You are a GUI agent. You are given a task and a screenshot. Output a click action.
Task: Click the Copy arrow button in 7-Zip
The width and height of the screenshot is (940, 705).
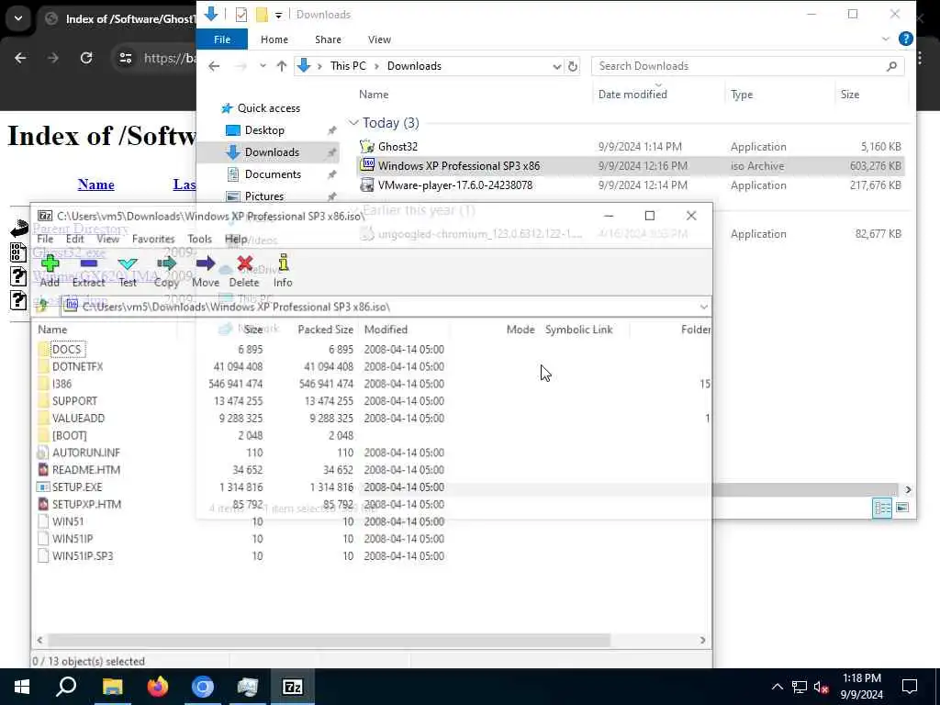tap(167, 270)
